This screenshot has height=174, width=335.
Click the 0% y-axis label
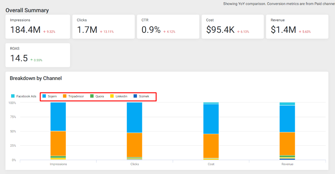click(x=14, y=160)
